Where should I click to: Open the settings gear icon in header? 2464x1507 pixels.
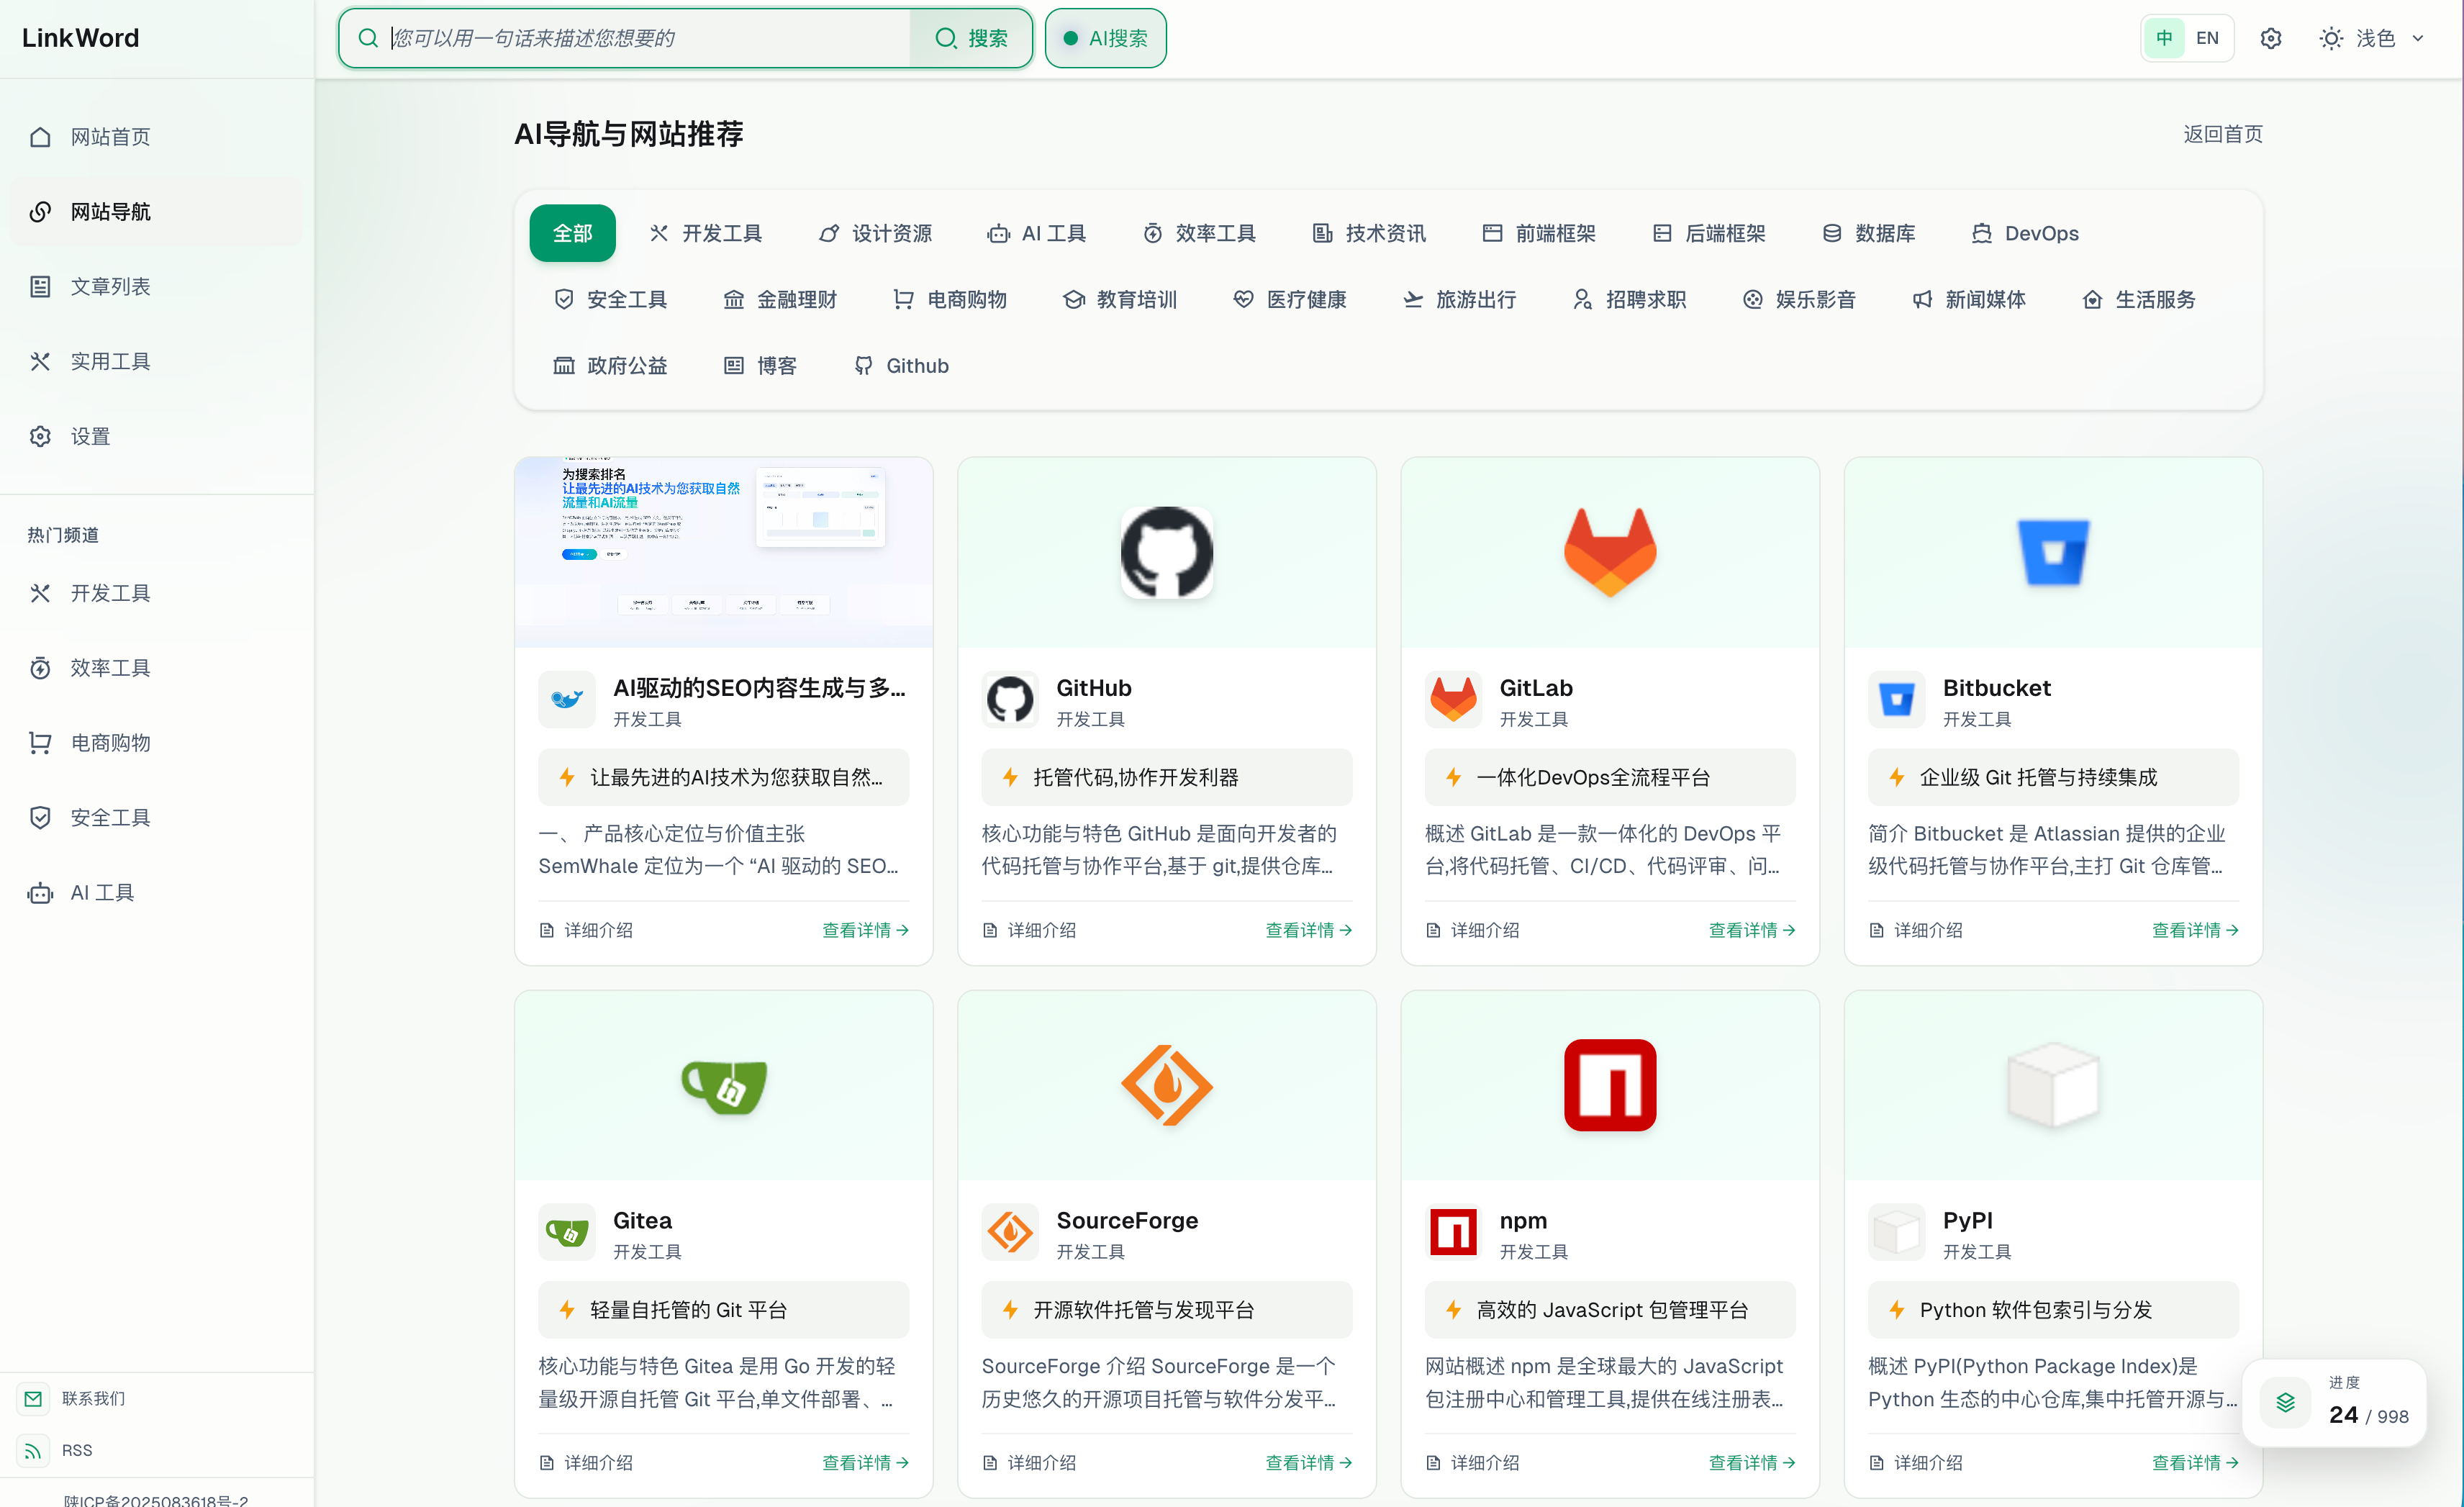(x=2270, y=38)
